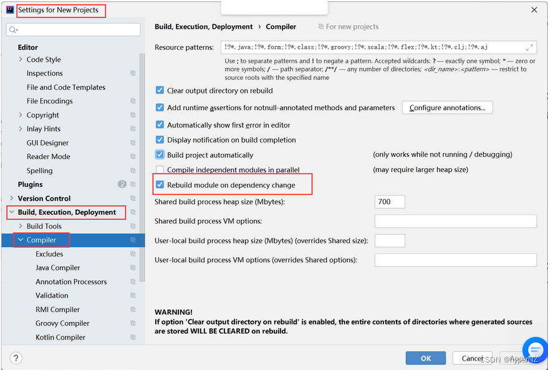Viewport: 548px width, 370px height.
Task: Select Excludes under Compiler
Action: coord(49,254)
